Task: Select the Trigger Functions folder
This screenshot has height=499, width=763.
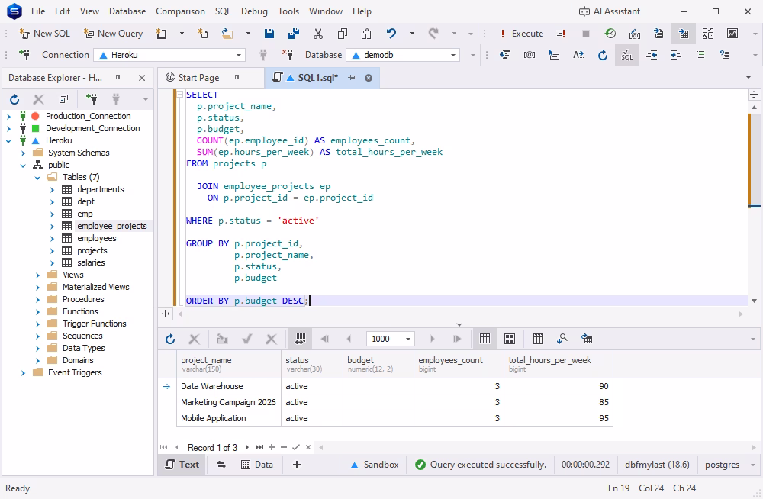Action: (x=95, y=324)
